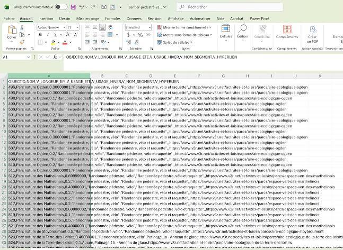Toggle underline with the S button
343x250 pixels.
pyautogui.click(x=56, y=34)
